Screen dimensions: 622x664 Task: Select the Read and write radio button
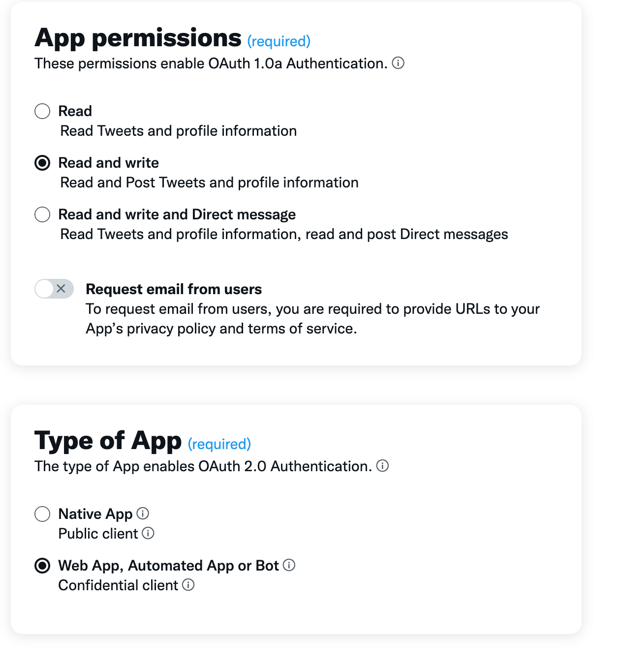click(42, 163)
